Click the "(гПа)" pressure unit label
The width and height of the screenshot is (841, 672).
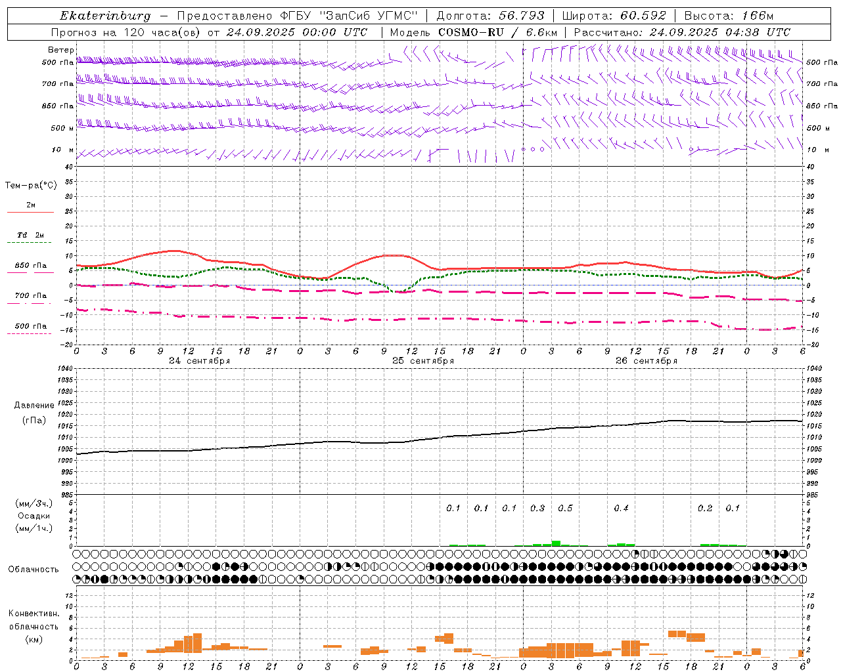tap(34, 421)
